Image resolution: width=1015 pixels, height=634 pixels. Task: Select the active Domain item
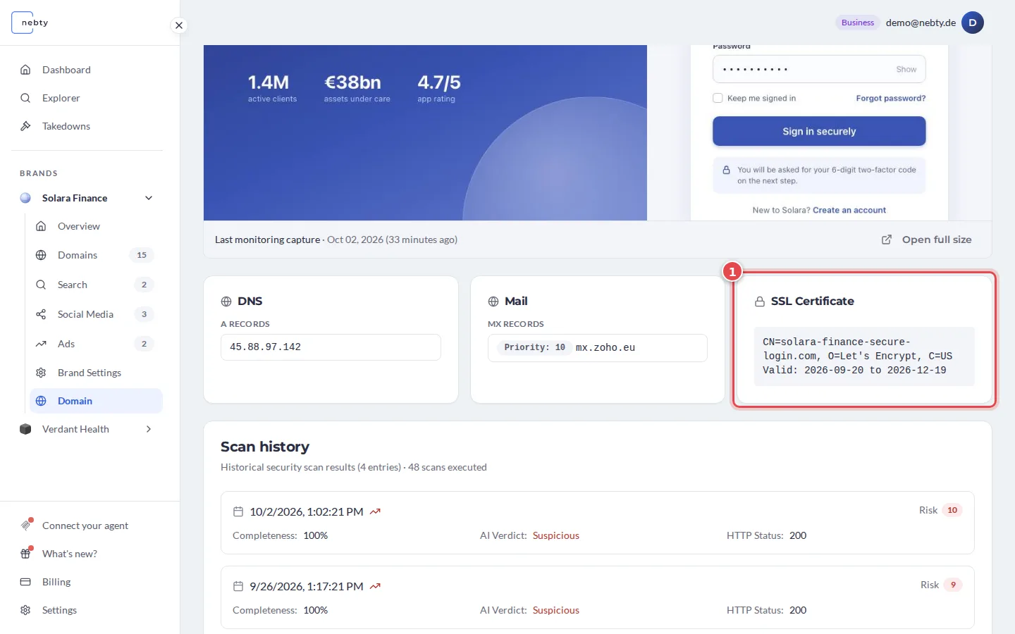point(96,401)
